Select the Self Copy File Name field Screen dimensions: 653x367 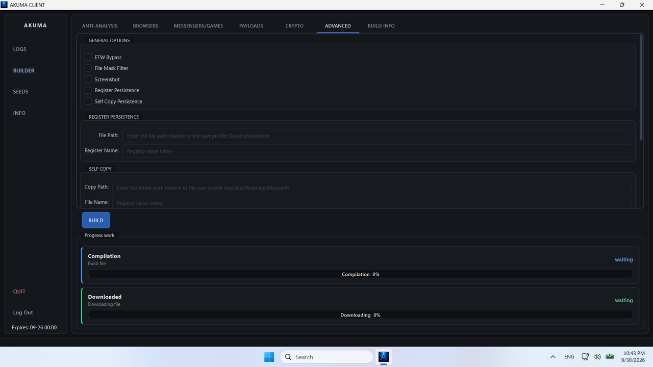371,202
